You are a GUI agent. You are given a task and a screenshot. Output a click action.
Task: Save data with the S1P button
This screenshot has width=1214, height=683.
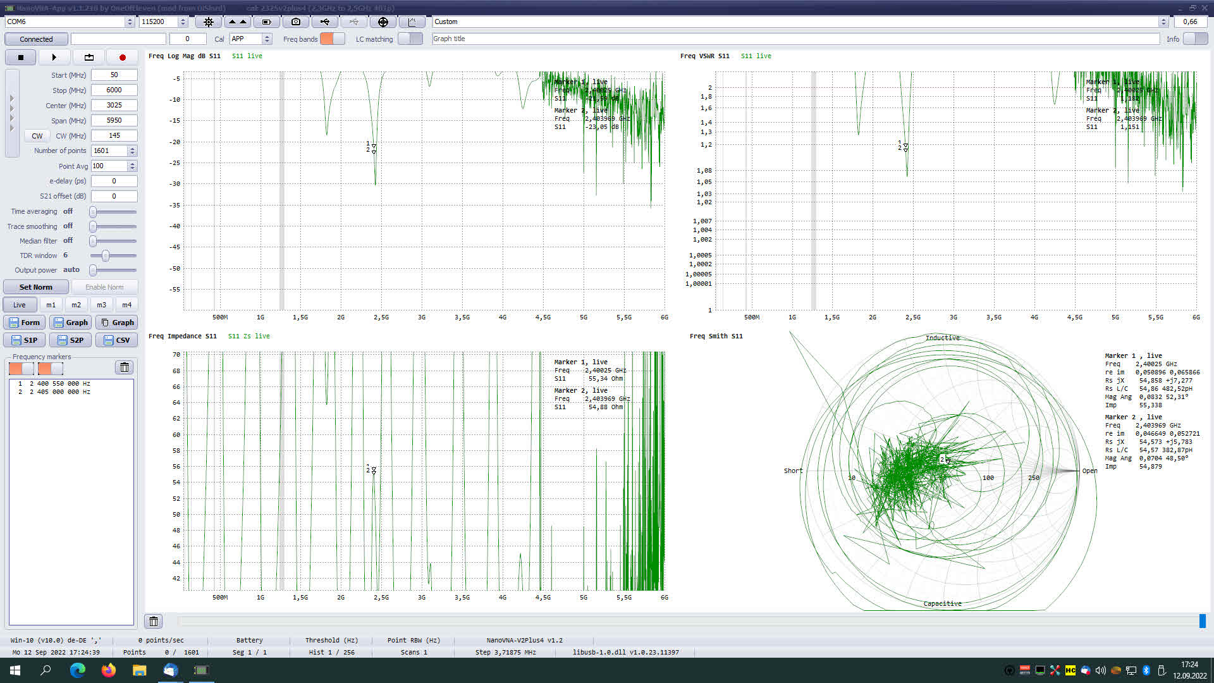click(x=24, y=340)
